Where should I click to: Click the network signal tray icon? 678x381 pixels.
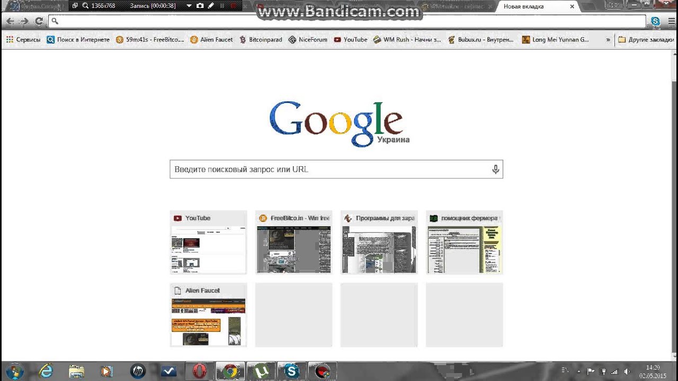(x=615, y=371)
